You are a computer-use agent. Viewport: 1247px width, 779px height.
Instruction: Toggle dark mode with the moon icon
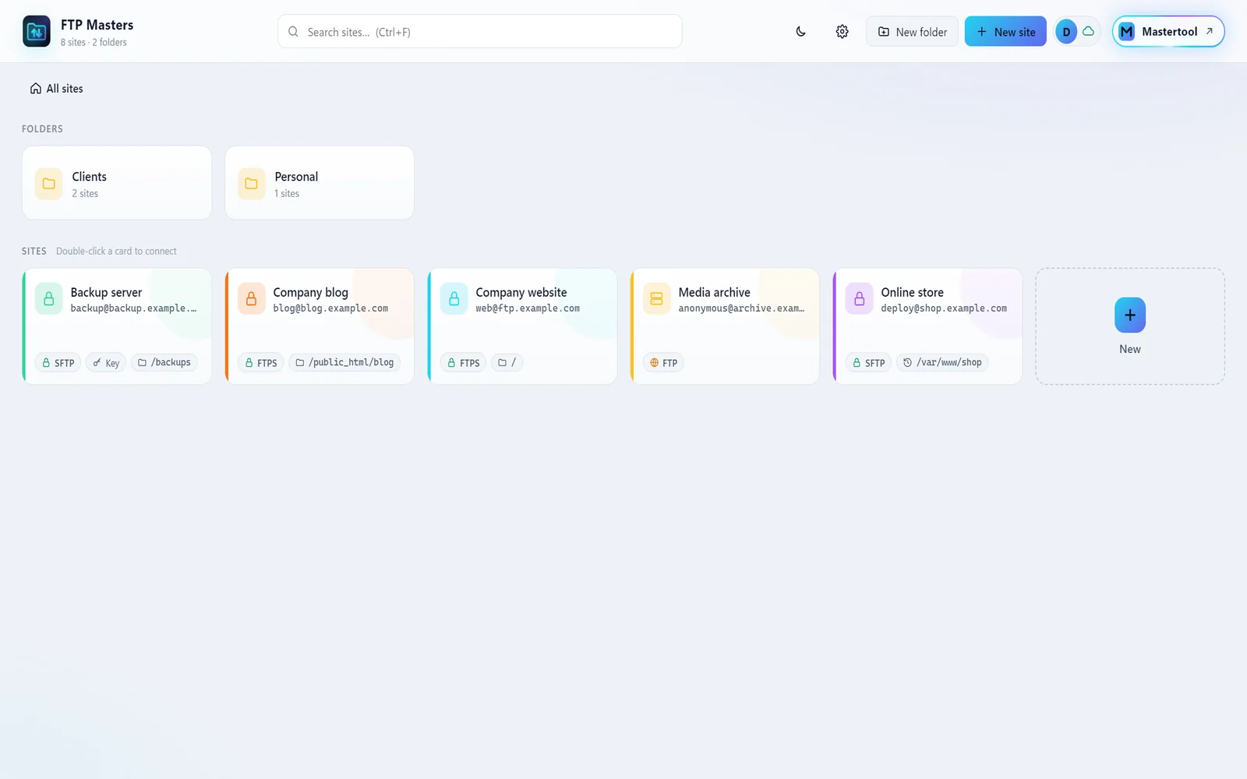[x=800, y=32]
